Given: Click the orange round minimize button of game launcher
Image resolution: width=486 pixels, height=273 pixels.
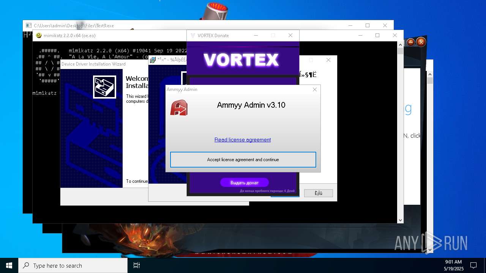Looking at the screenshot, I should point(411,42).
